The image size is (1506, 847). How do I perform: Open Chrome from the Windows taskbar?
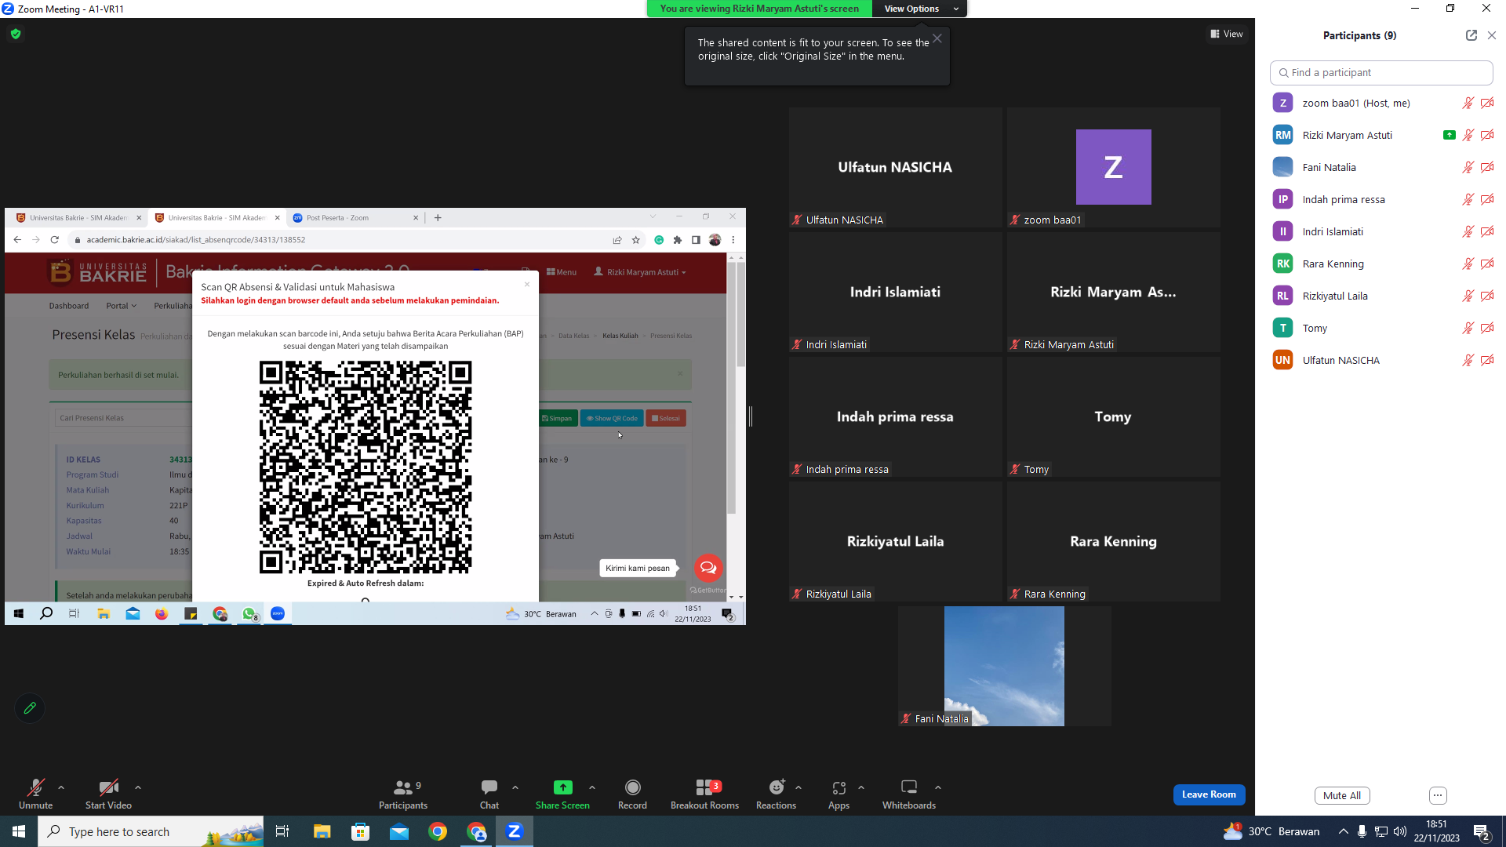point(438,831)
